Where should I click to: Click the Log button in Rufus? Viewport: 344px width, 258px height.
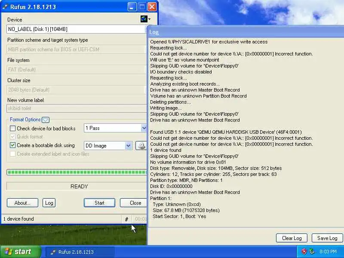[49, 203]
